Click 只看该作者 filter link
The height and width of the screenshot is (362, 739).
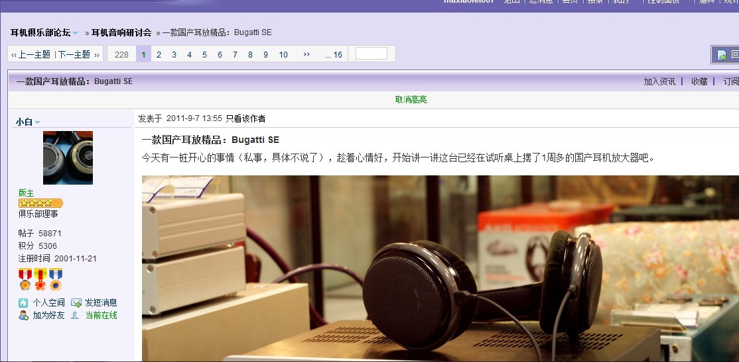pos(245,118)
